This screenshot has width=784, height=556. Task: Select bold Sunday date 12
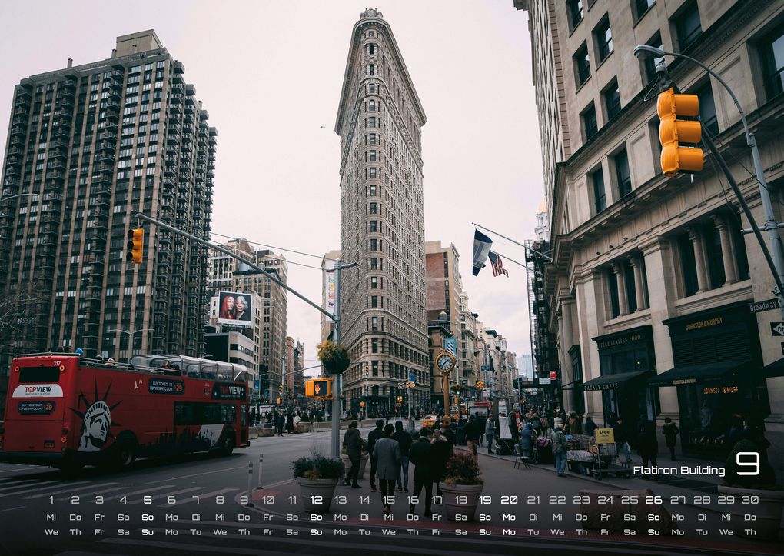pyautogui.click(x=316, y=499)
